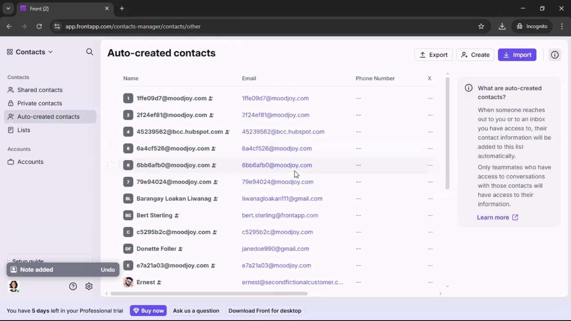Click the search icon in the Contacts panel
Image resolution: width=571 pixels, height=321 pixels.
click(90, 52)
